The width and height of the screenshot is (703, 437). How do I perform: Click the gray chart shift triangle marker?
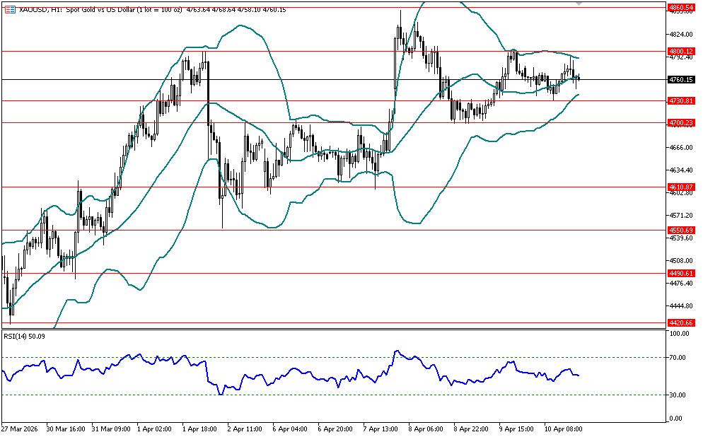(x=580, y=4)
